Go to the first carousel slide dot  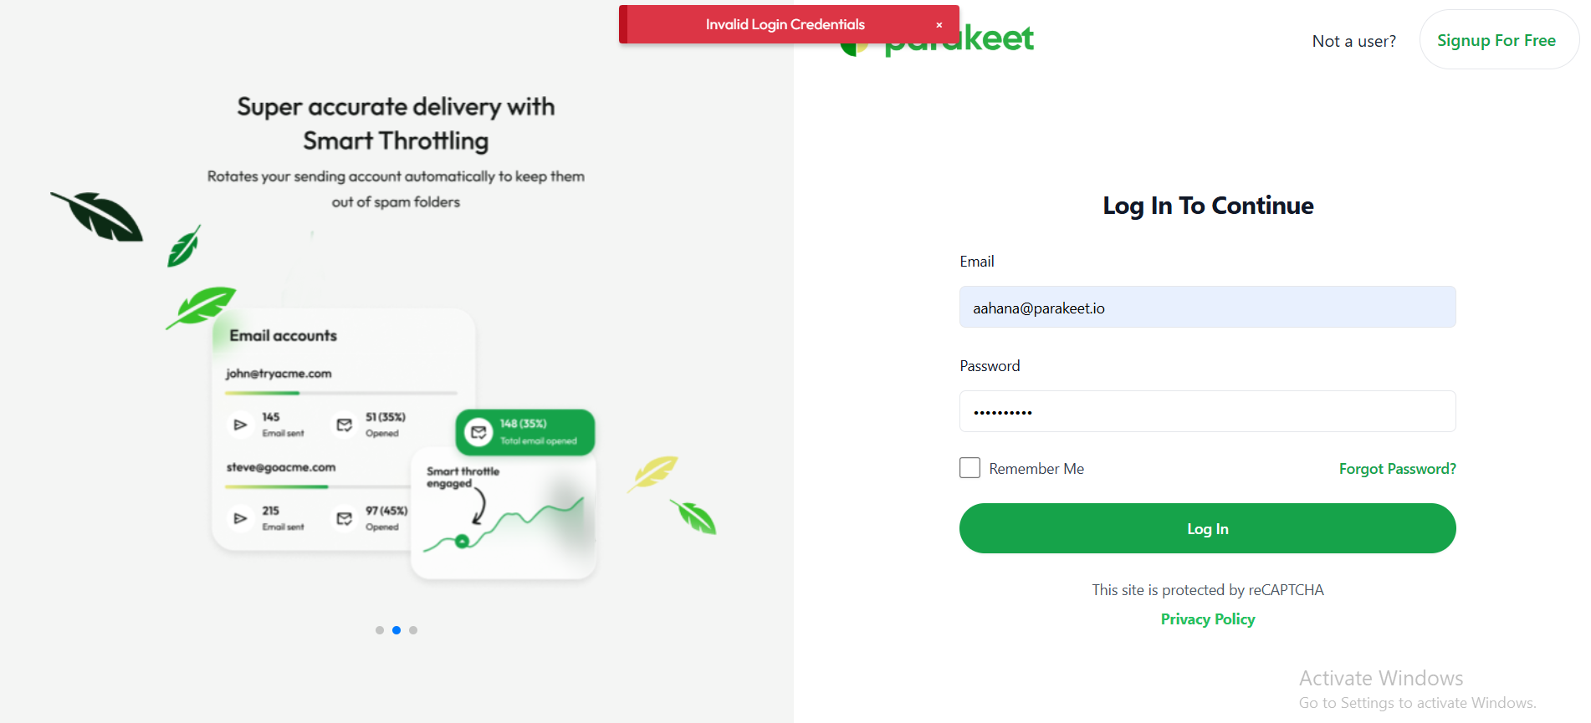380,630
